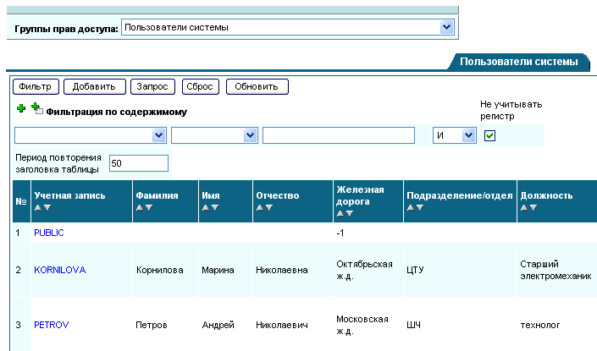Click the Сброс button
The height and width of the screenshot is (351, 597).
(x=200, y=87)
